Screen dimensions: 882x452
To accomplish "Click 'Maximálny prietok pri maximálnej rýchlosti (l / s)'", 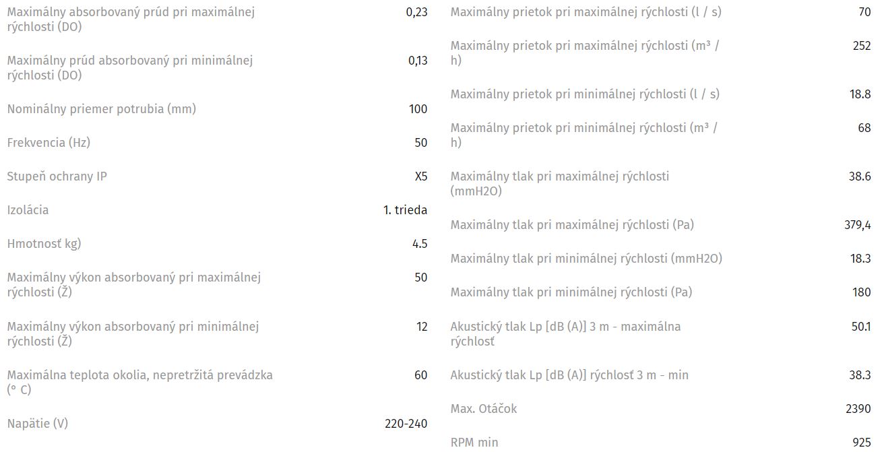I will tap(586, 11).
